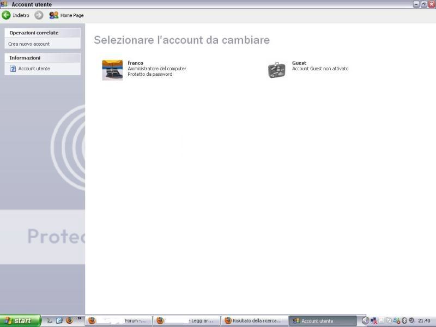This screenshot has width=436, height=327.
Task: Switch to the Leggi ar... taskbar window
Action: [187, 321]
